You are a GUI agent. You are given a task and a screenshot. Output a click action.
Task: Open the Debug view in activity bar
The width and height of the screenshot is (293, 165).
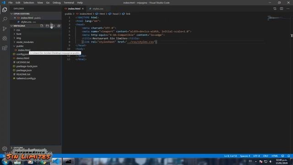(5, 38)
